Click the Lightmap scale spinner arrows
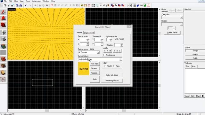The height and width of the screenshot is (115, 205). coord(111,40)
